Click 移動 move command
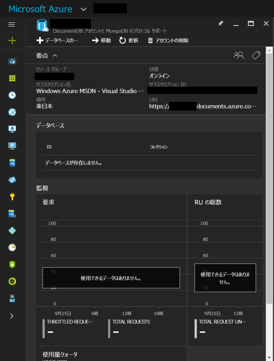Screen dimensions: 274x361 pos(101,41)
